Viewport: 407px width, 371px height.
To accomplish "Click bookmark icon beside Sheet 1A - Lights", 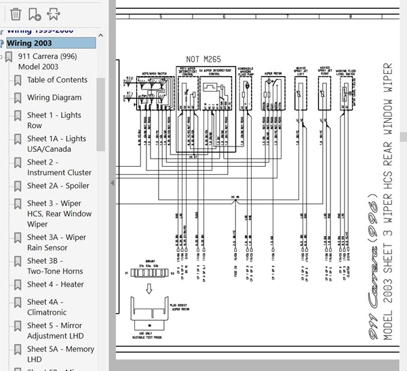I will point(18,139).
